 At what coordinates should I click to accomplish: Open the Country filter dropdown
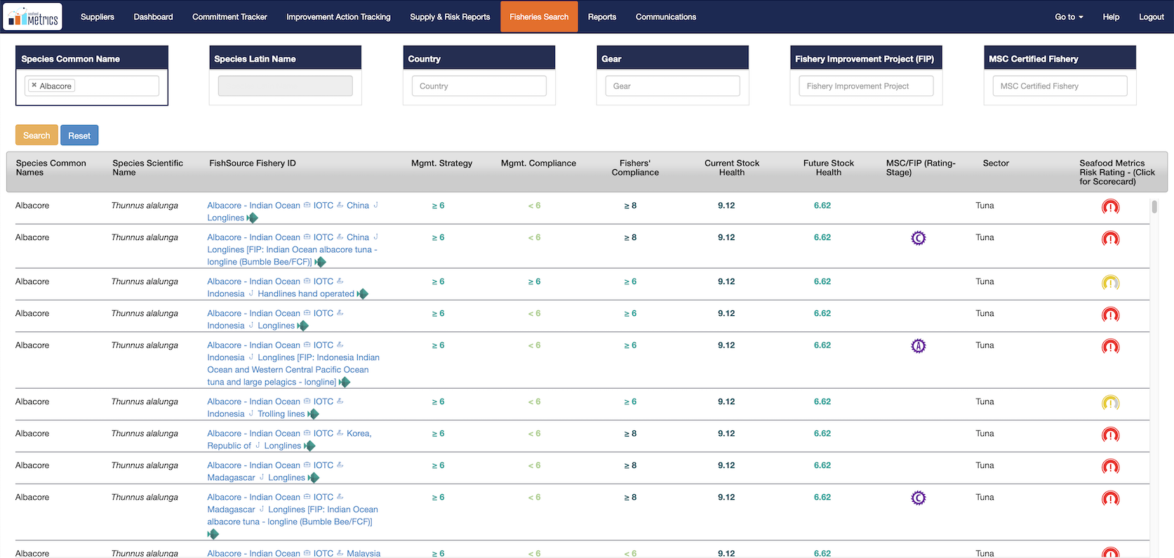[x=479, y=86]
